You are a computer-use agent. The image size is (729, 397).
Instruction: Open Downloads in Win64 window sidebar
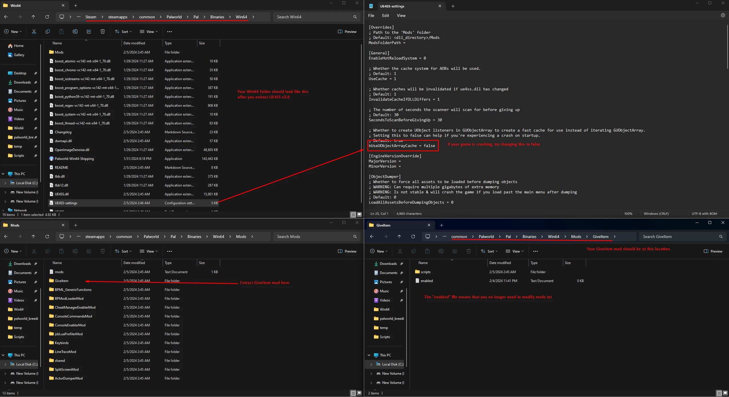(22, 82)
